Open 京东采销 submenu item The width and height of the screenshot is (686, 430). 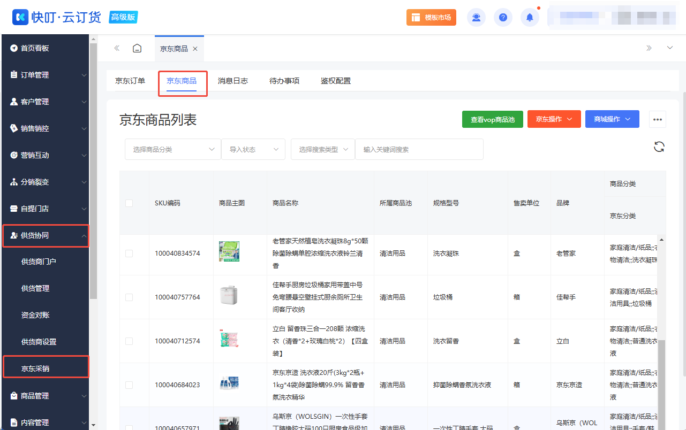46,368
